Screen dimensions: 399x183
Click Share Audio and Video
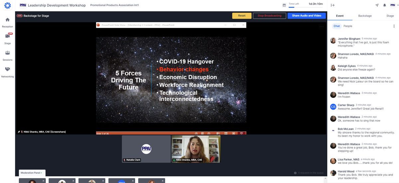(x=306, y=16)
